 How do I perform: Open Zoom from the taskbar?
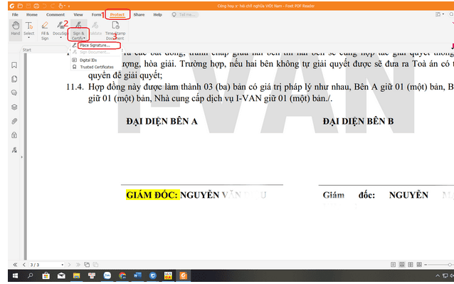(x=107, y=276)
